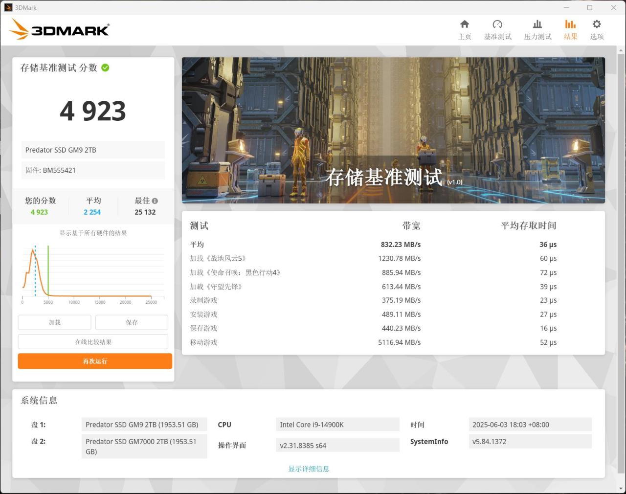The image size is (626, 494).
Task: Click the 录制游戏 row label
Action: (x=203, y=300)
